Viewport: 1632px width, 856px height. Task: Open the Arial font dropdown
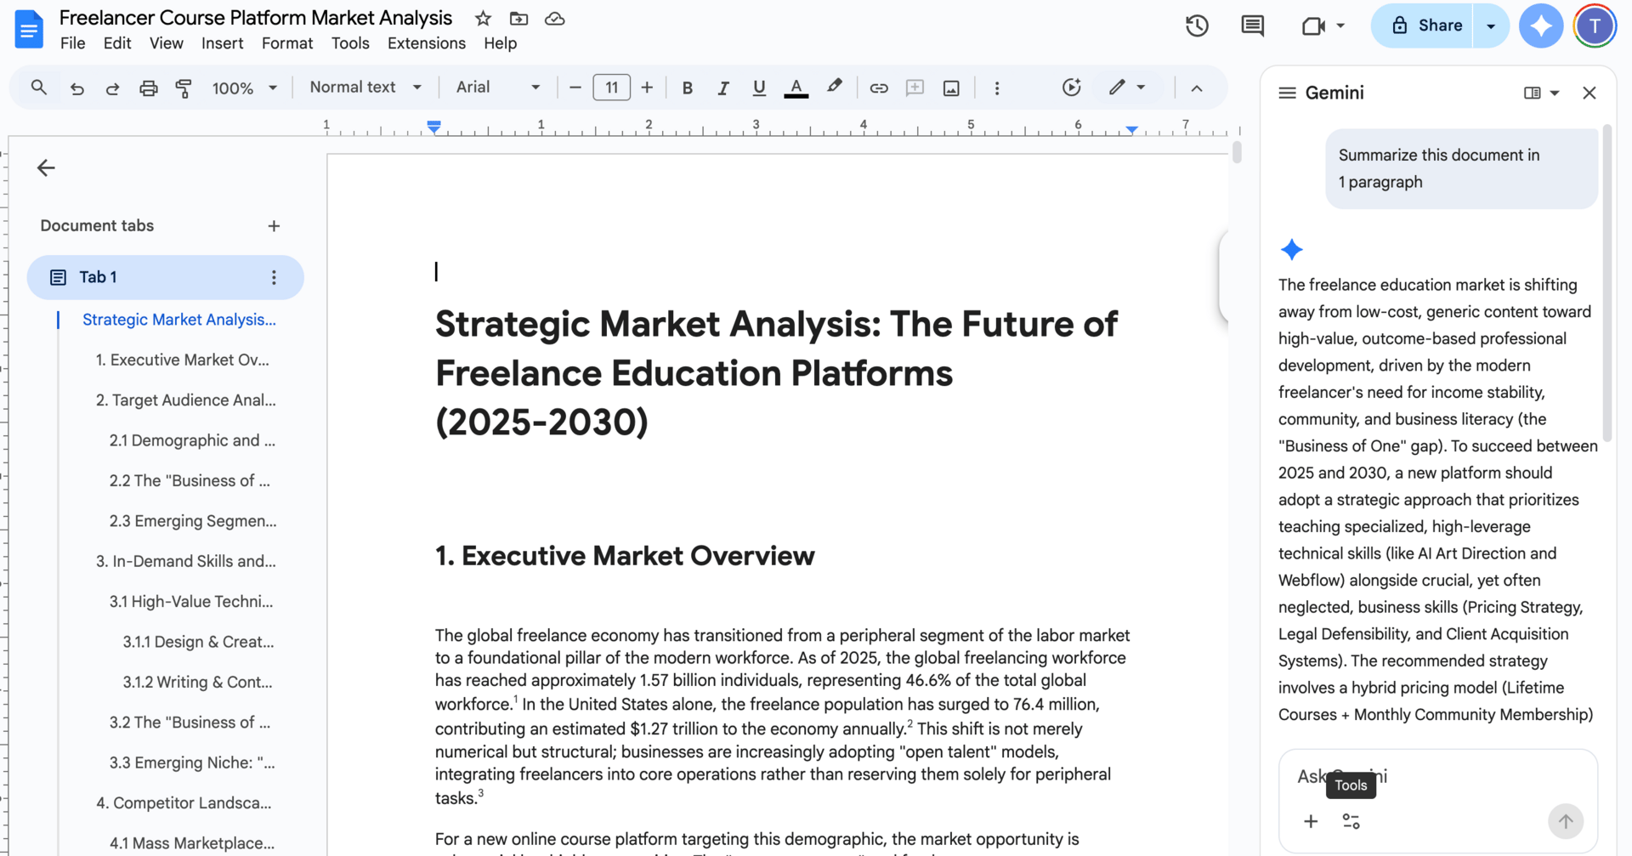click(x=498, y=88)
